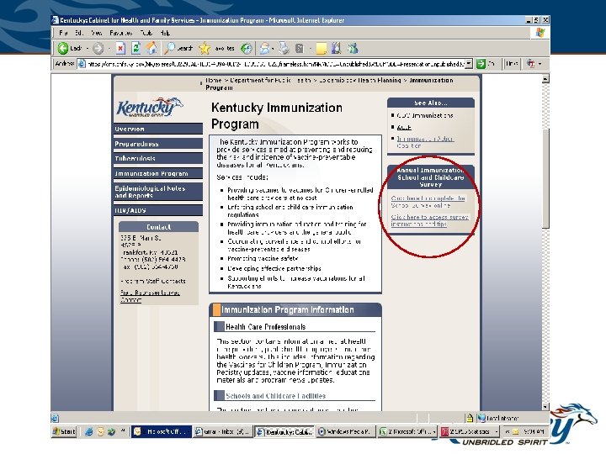606x454 pixels.
Task: Select Epidemiological Notes and Reports
Action: click(x=158, y=192)
